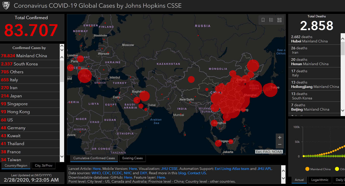Screen dimensions: 345x186
Task: Select the Italy red case circle
Action: coord(85,76)
